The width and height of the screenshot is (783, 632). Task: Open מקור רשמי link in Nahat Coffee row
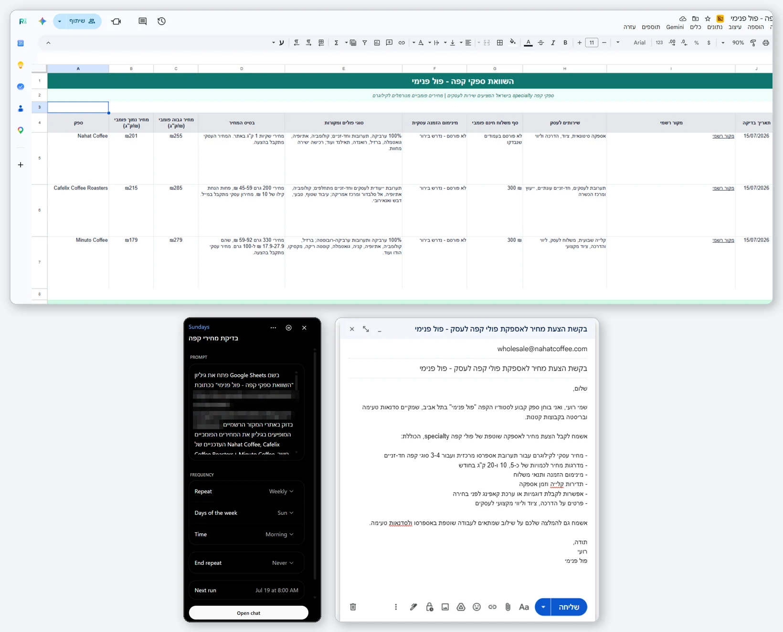tap(723, 136)
